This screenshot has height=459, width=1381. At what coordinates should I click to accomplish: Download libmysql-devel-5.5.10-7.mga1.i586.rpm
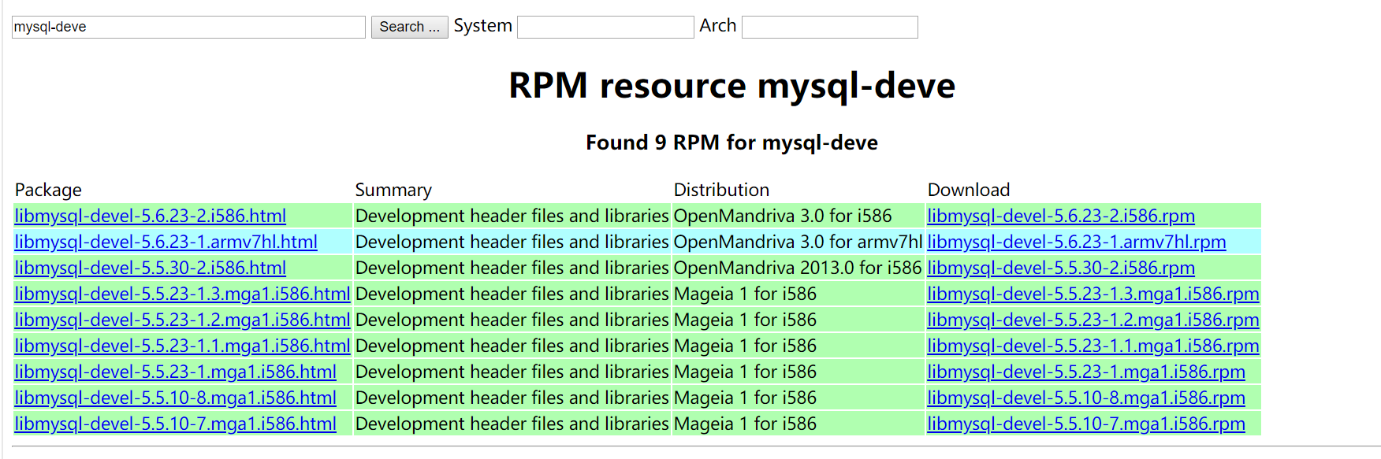pyautogui.click(x=1086, y=424)
